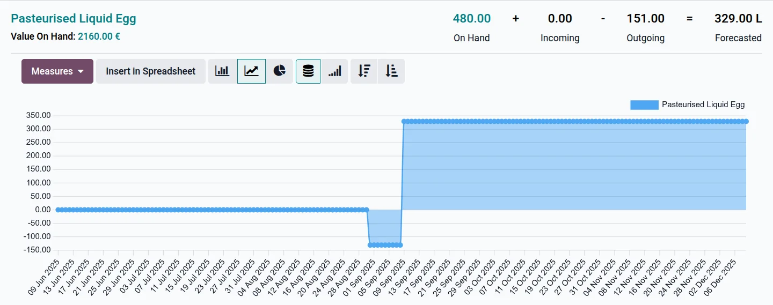Sort the chart in ascending order
Image resolution: width=773 pixels, height=305 pixels.
[391, 71]
